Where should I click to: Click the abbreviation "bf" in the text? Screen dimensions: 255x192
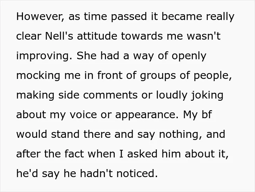[207, 114]
